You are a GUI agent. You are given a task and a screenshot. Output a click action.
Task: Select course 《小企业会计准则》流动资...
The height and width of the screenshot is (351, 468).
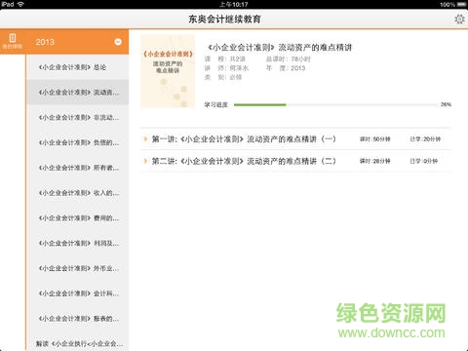point(78,93)
